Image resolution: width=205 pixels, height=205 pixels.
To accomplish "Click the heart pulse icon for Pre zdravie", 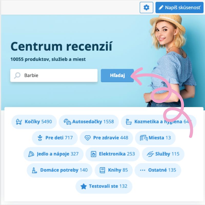I will pyautogui.click(x=87, y=138).
